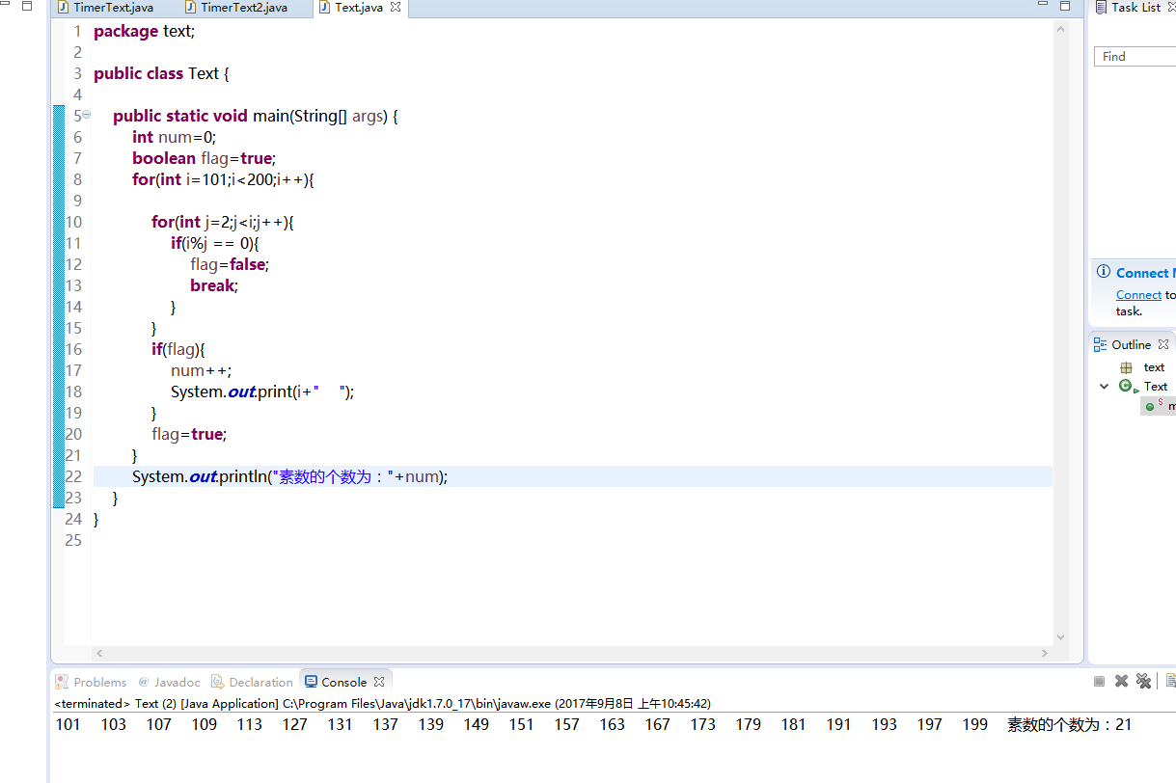Click the 'break;' statement
The width and height of the screenshot is (1176, 783).
pyautogui.click(x=214, y=285)
